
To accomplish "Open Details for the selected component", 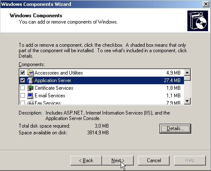I will [175, 128].
